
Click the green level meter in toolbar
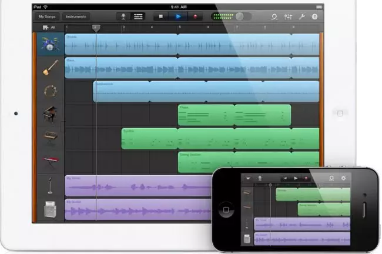[x=224, y=16]
